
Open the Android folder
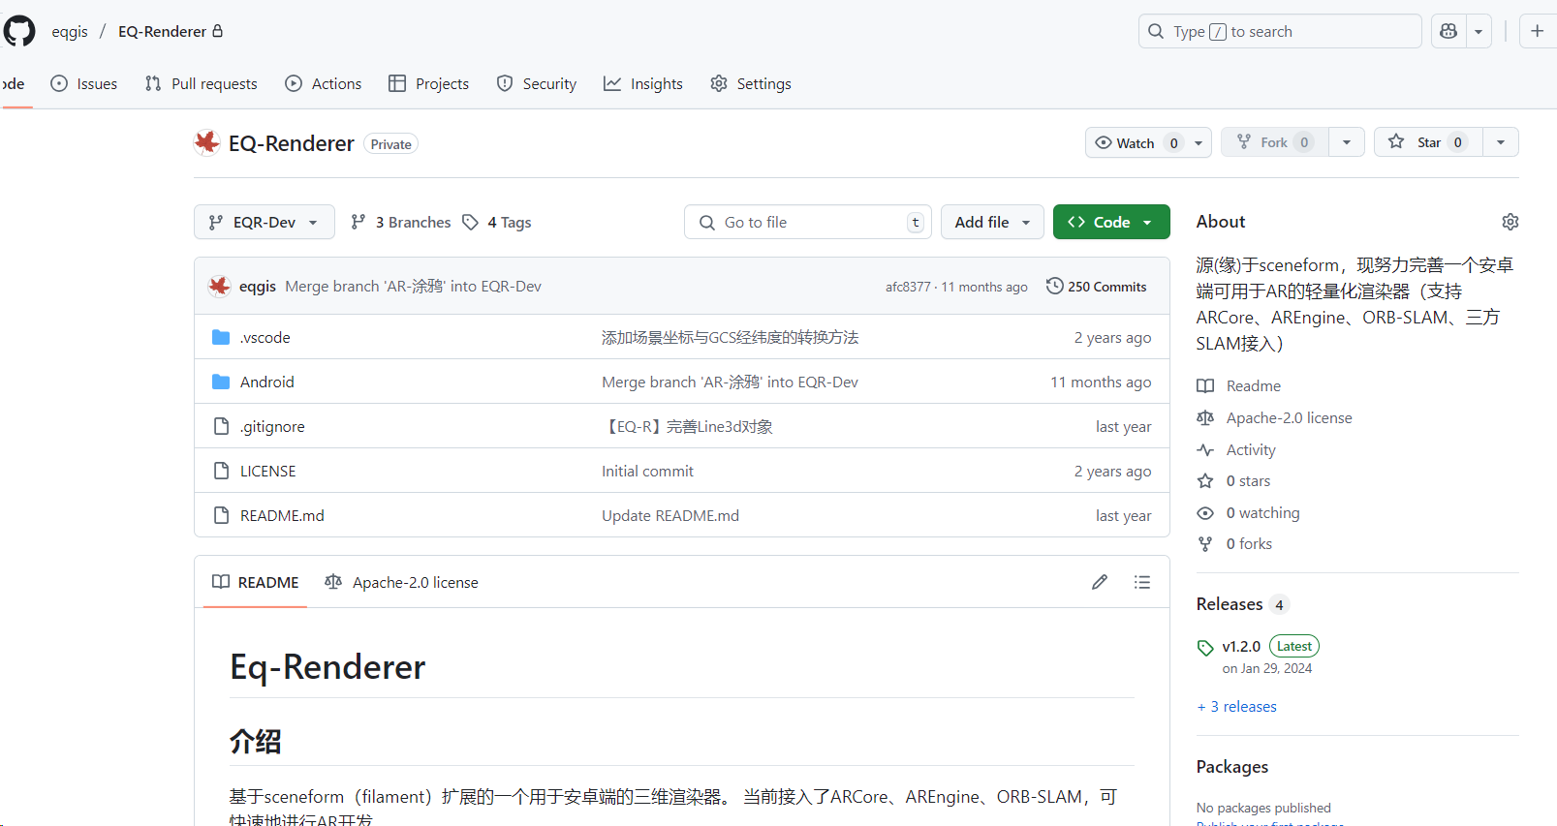pyautogui.click(x=266, y=382)
